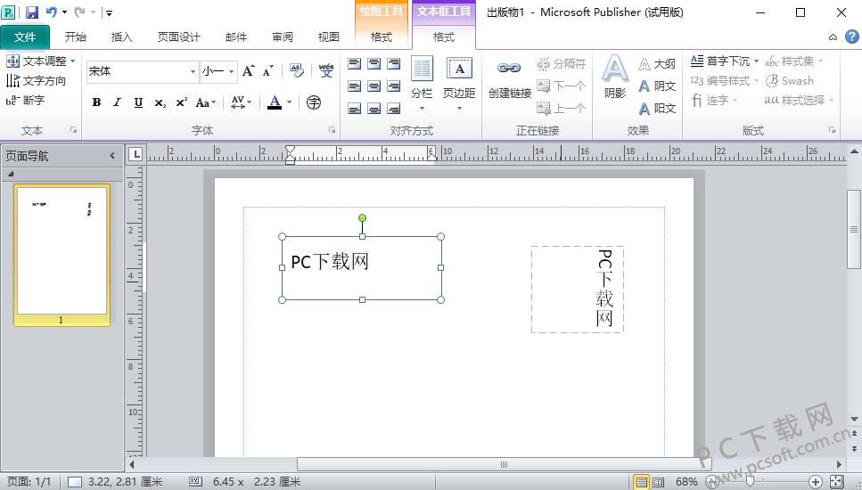Open the 首字下沉 drop cap dropdown
The image size is (862, 490).
(725, 61)
